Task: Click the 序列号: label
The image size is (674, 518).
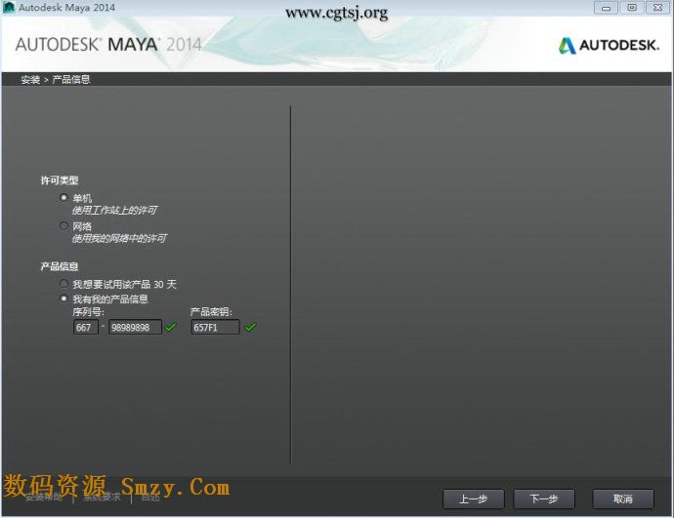Action: (x=88, y=312)
